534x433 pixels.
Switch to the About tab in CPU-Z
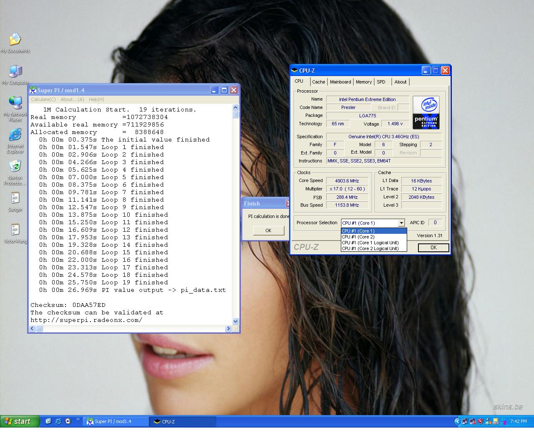coord(400,82)
